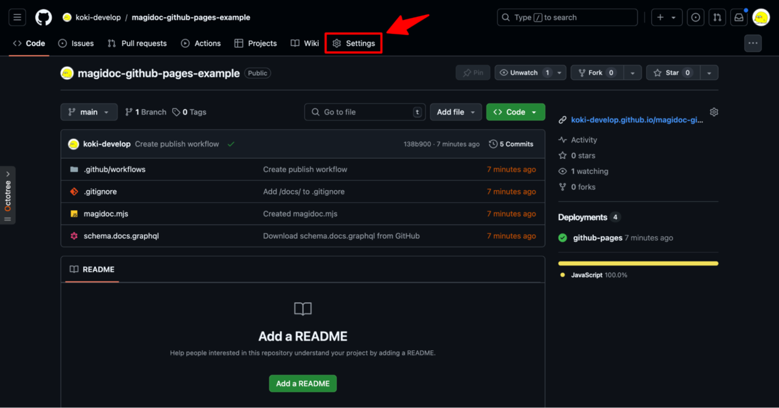The width and height of the screenshot is (779, 408).
Task: Open the Create publish workflow commit message
Action: click(x=177, y=144)
